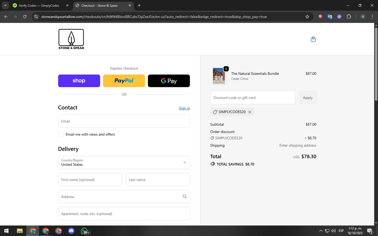Click the Cedar Citrus variant text
The image size is (378, 236).
(240, 79)
